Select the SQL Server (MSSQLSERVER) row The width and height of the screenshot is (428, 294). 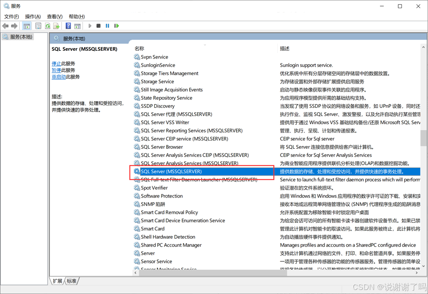[x=277, y=171]
